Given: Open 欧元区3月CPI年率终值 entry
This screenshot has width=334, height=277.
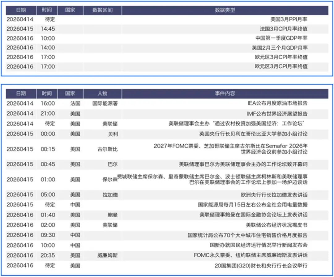Looking at the screenshot, I should click(281, 57).
